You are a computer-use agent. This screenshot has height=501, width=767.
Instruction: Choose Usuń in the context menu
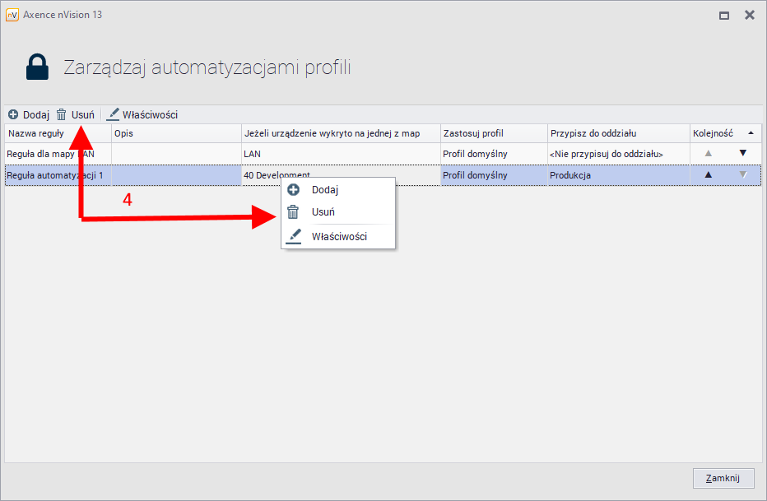pyautogui.click(x=323, y=211)
